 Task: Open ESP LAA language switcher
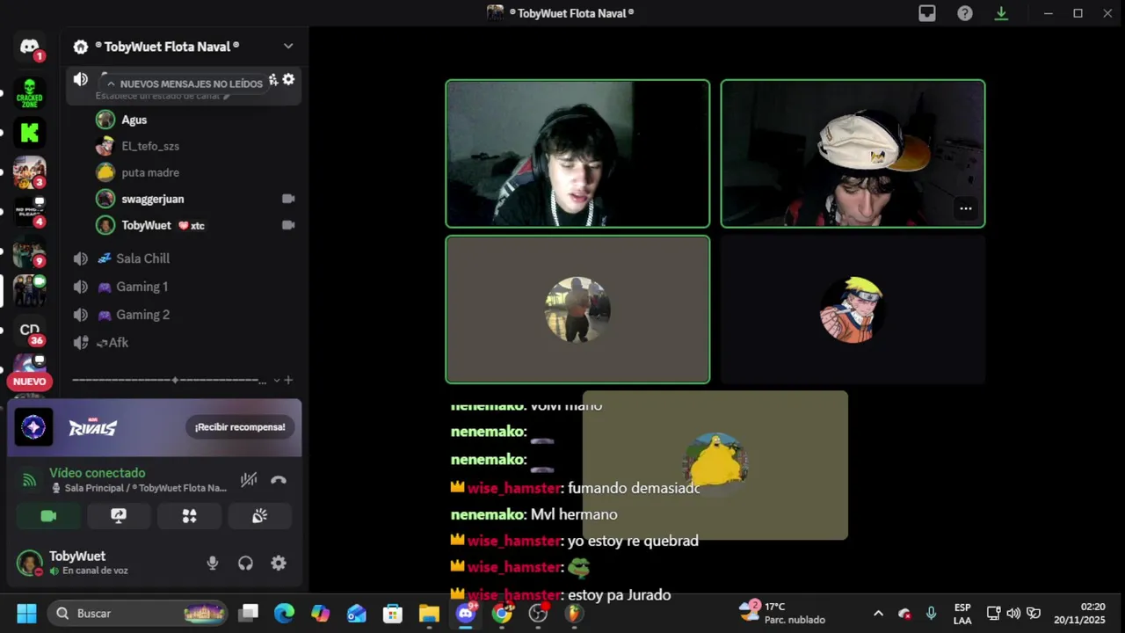click(962, 613)
